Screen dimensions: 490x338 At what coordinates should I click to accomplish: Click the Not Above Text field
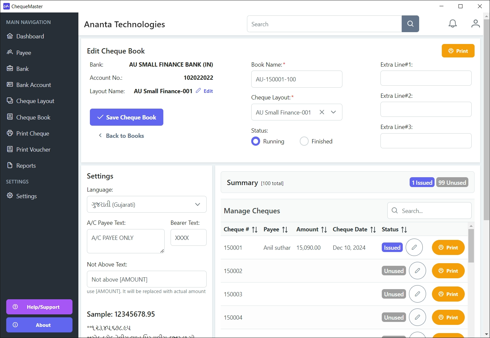(x=147, y=279)
